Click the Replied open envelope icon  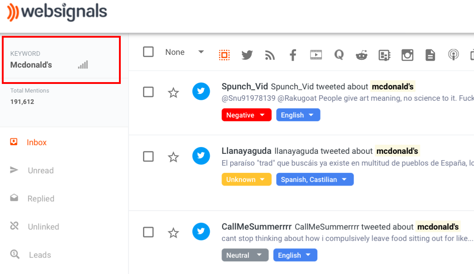pyautogui.click(x=14, y=198)
